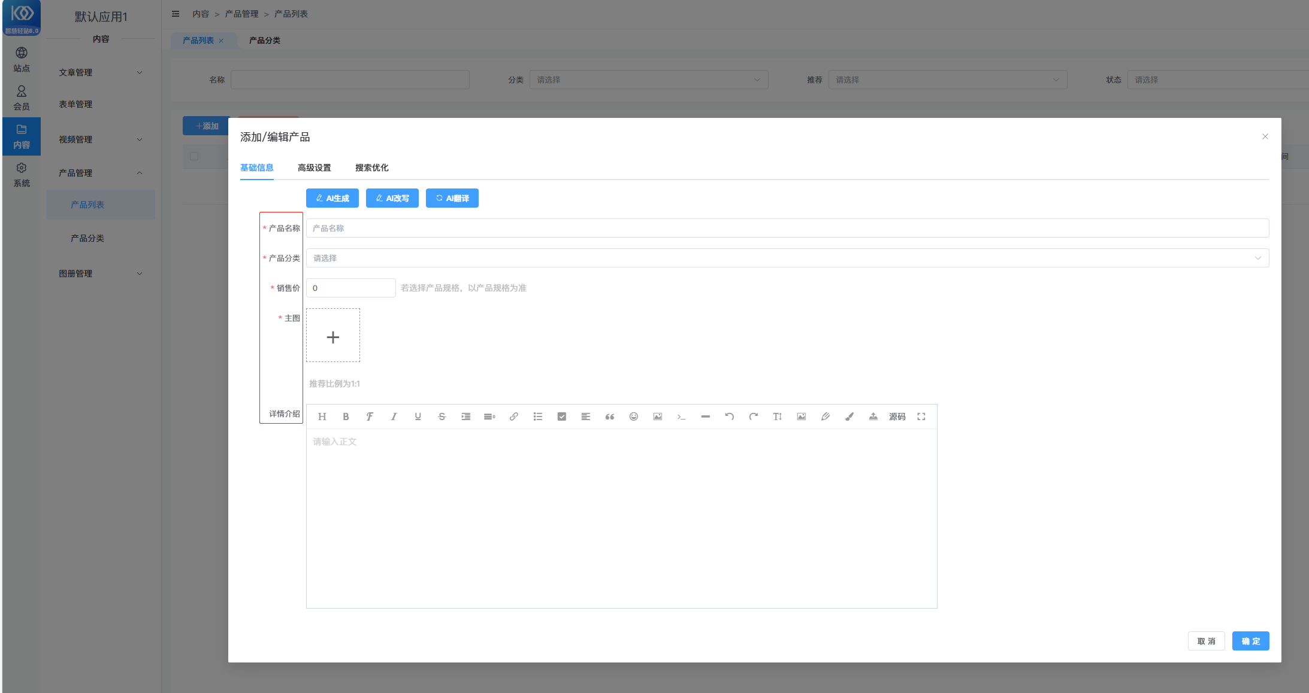The image size is (1309, 693).
Task: Insert a horizontal divider line
Action: coord(705,417)
